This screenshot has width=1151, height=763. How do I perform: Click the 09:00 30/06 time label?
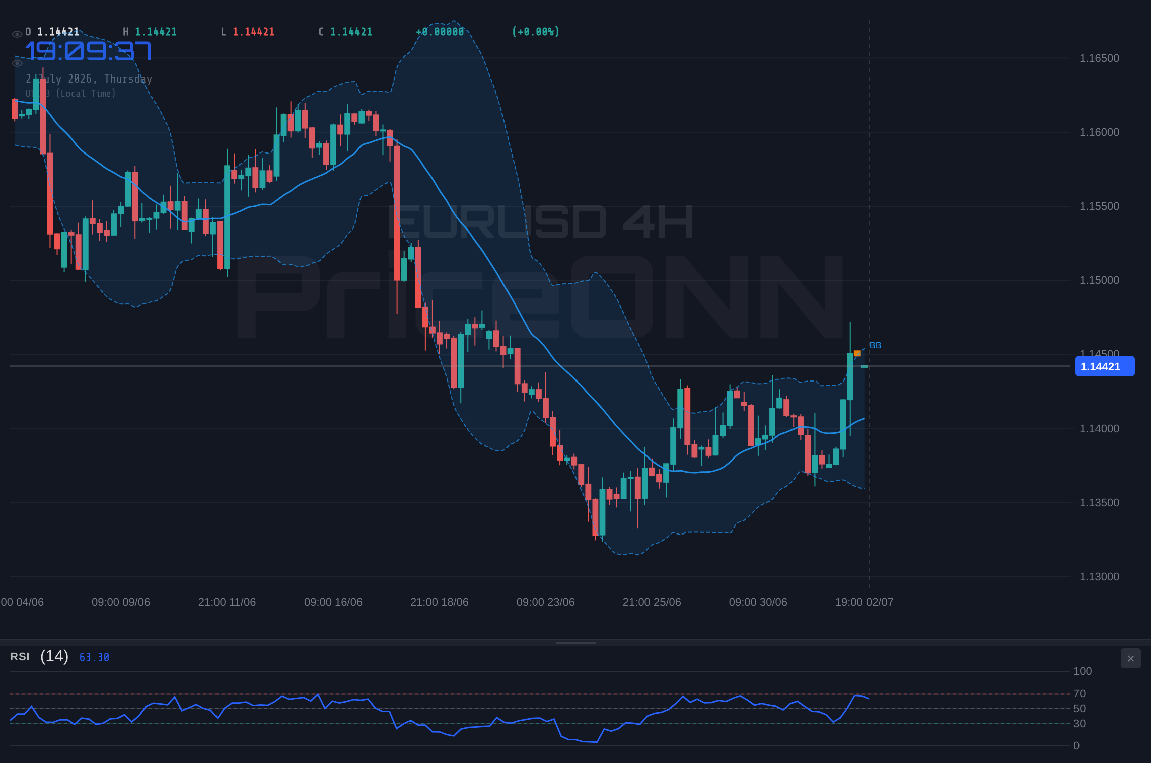[x=758, y=602]
